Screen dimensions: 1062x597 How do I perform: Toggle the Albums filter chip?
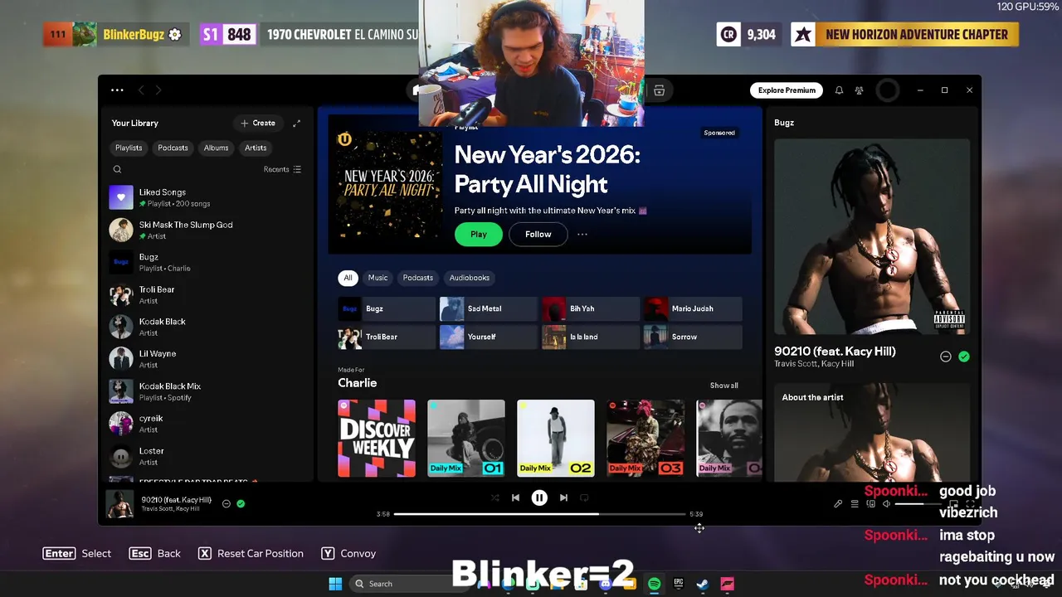216,148
